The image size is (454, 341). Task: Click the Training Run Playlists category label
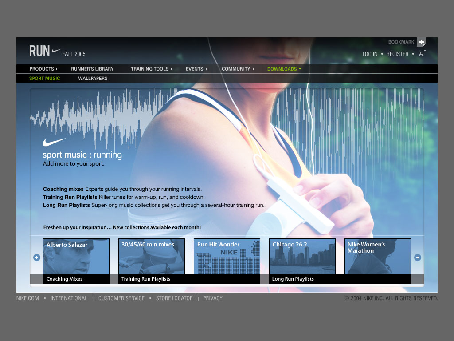[145, 279]
